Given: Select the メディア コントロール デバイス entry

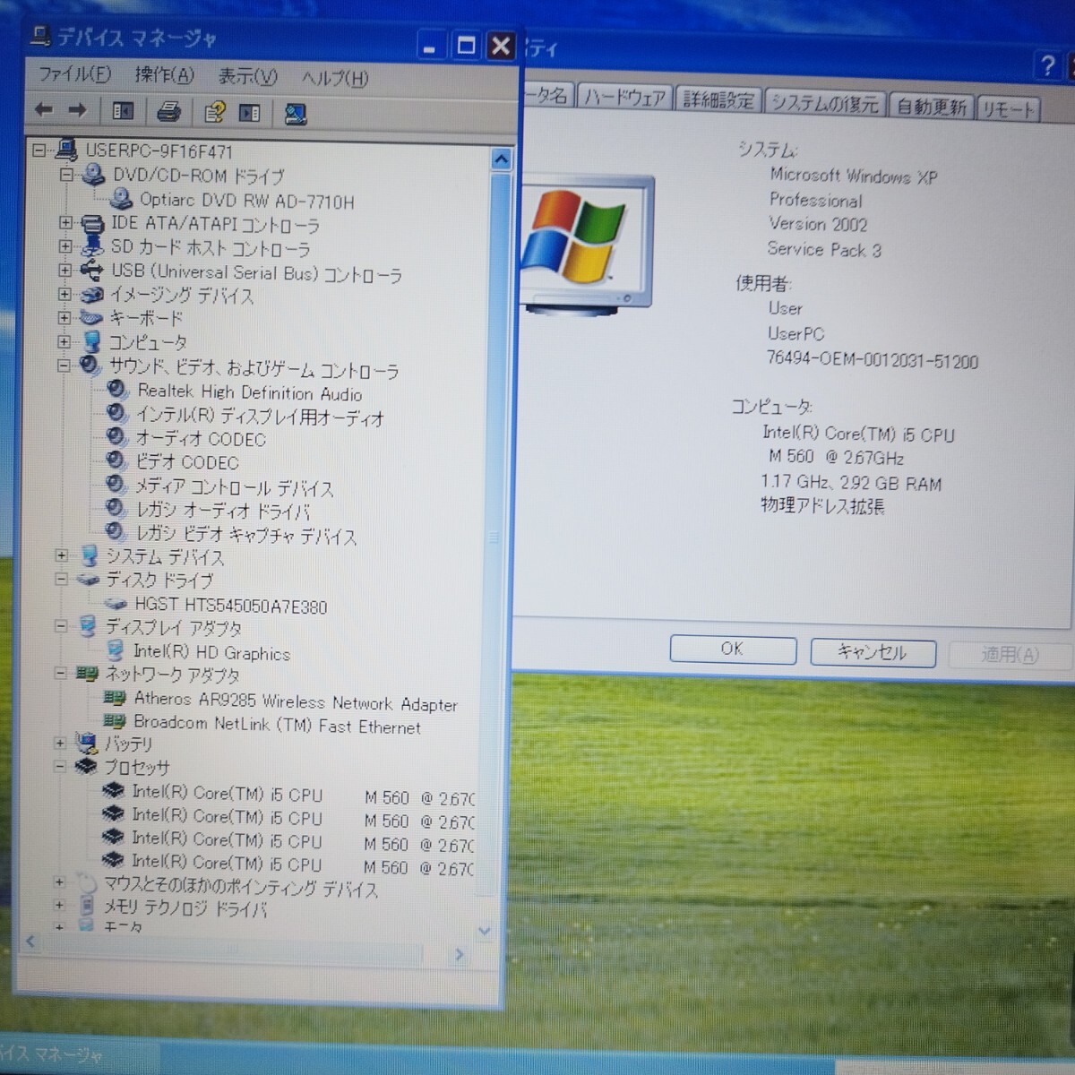Looking at the screenshot, I should click(234, 488).
